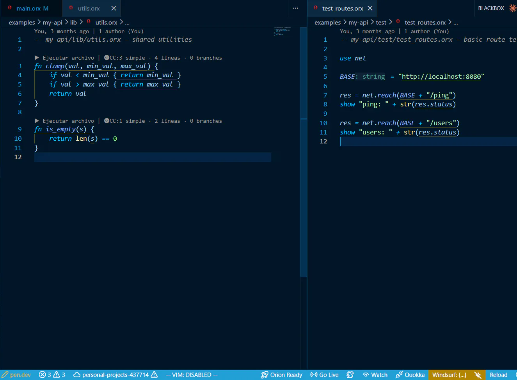
Task: Open the warnings count in status bar
Action: [59, 375]
